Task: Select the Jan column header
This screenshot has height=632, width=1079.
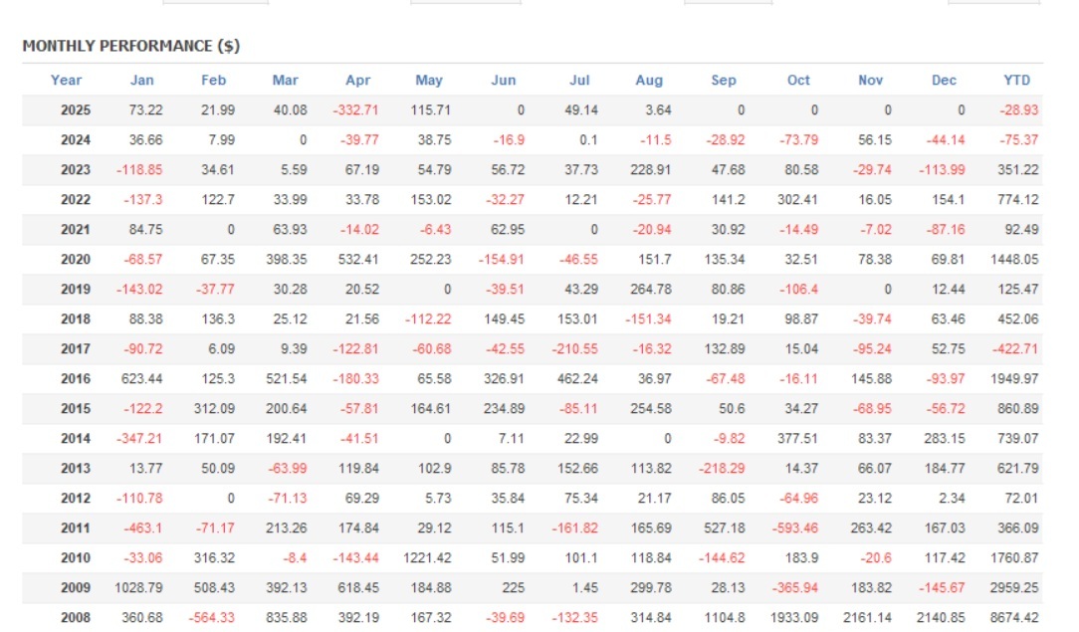Action: pos(142,81)
